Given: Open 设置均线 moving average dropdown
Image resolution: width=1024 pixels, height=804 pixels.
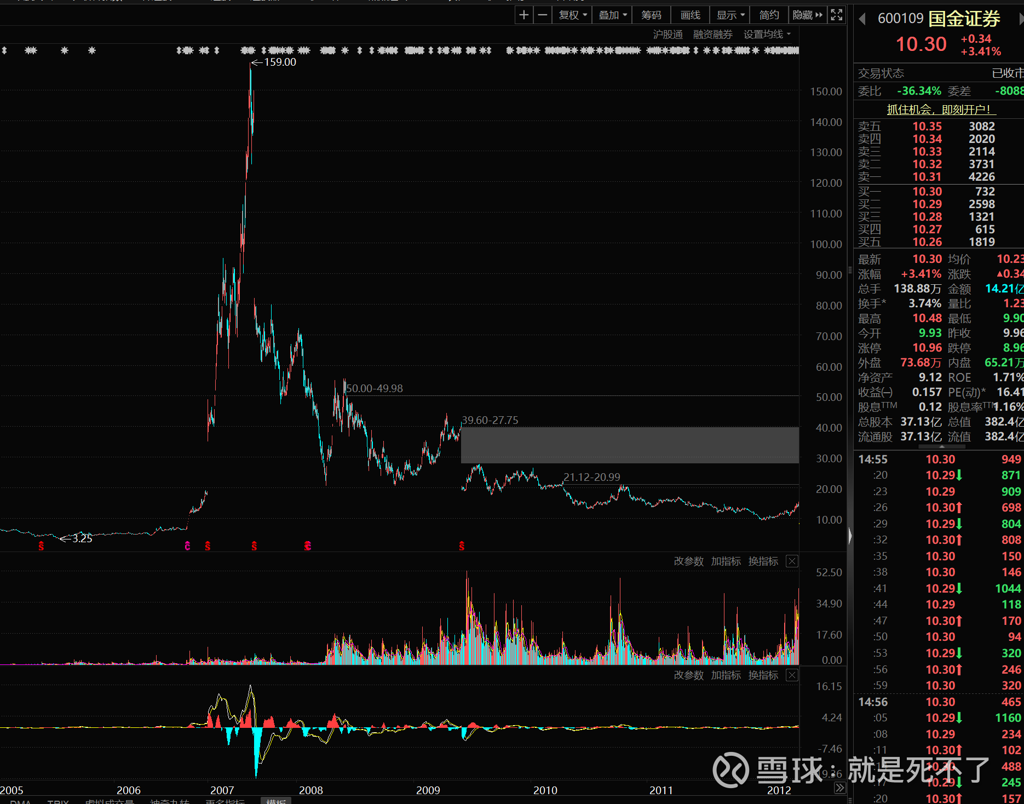Looking at the screenshot, I should [x=767, y=35].
